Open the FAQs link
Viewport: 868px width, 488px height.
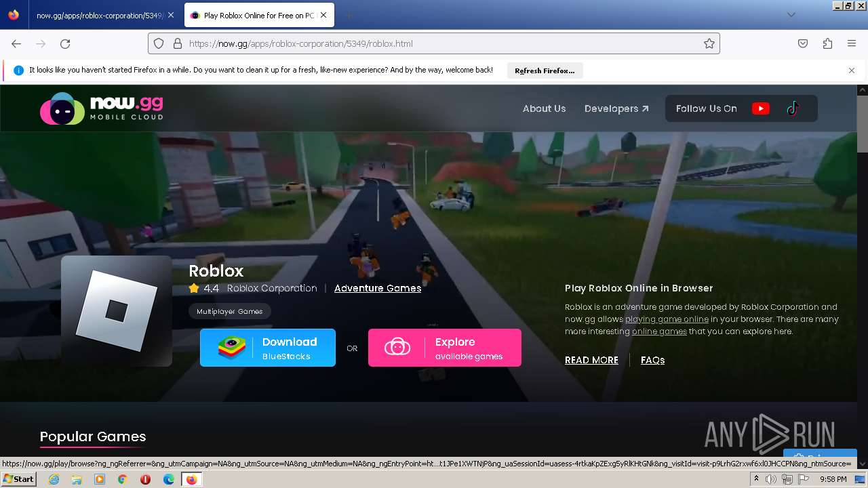point(652,360)
